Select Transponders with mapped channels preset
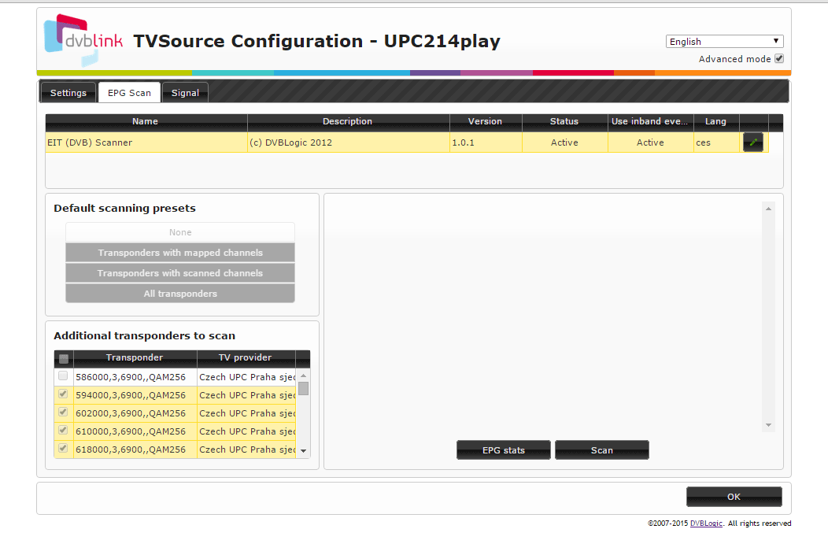The height and width of the screenshot is (555, 828). (180, 253)
